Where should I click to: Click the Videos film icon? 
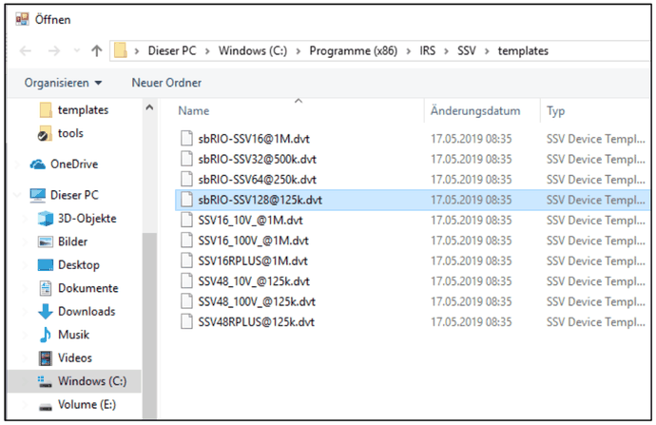point(46,358)
